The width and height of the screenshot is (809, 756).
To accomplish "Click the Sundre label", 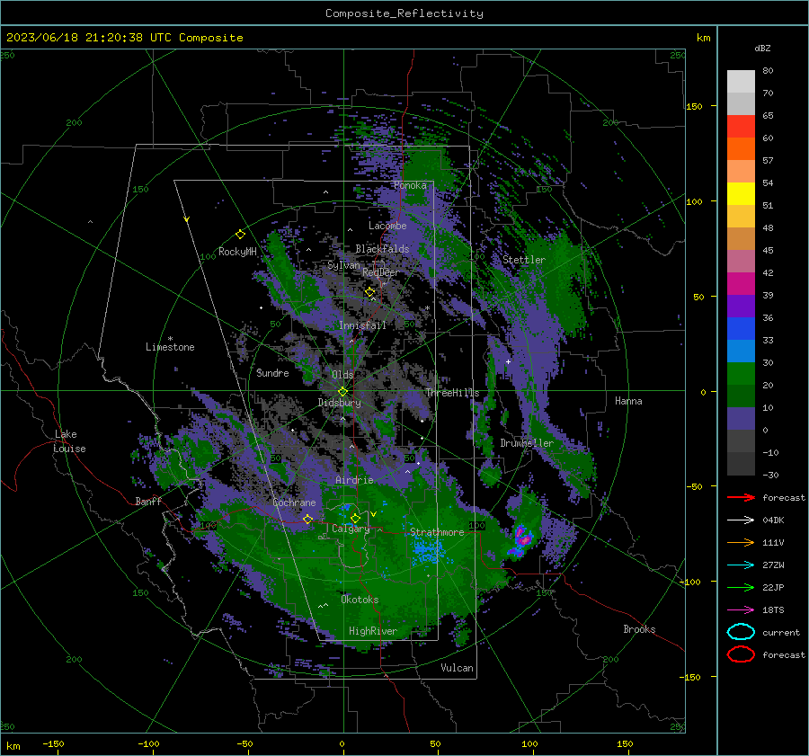I will pyautogui.click(x=272, y=372).
